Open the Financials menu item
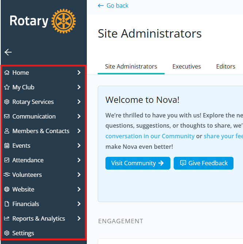 click(43, 204)
